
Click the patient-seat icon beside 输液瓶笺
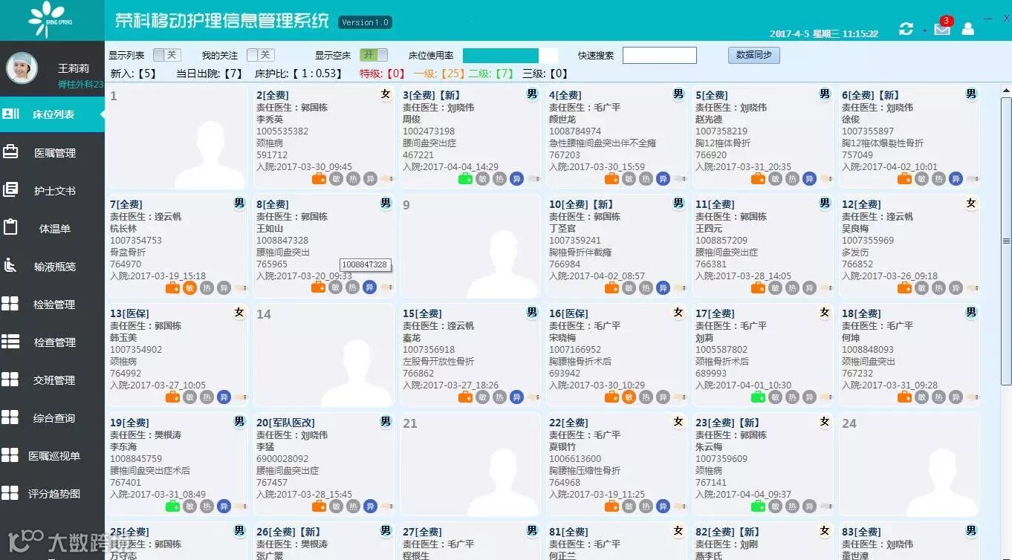(10, 265)
